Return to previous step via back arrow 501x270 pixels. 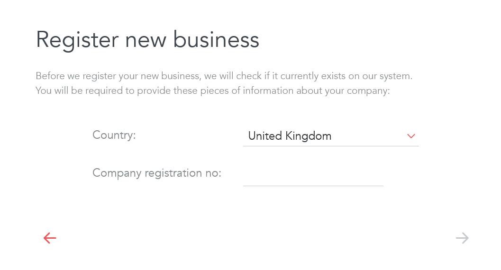tap(50, 238)
